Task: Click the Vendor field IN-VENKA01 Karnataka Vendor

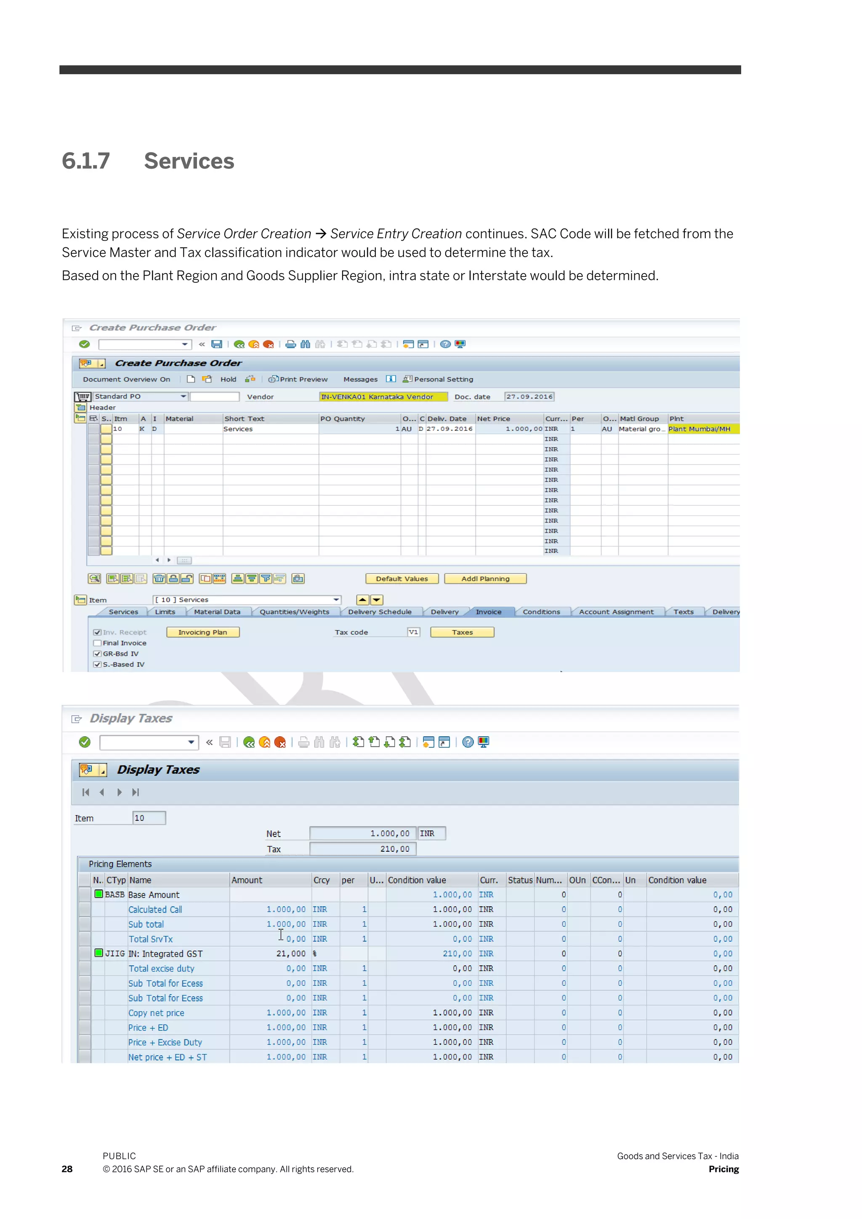Action: [383, 397]
